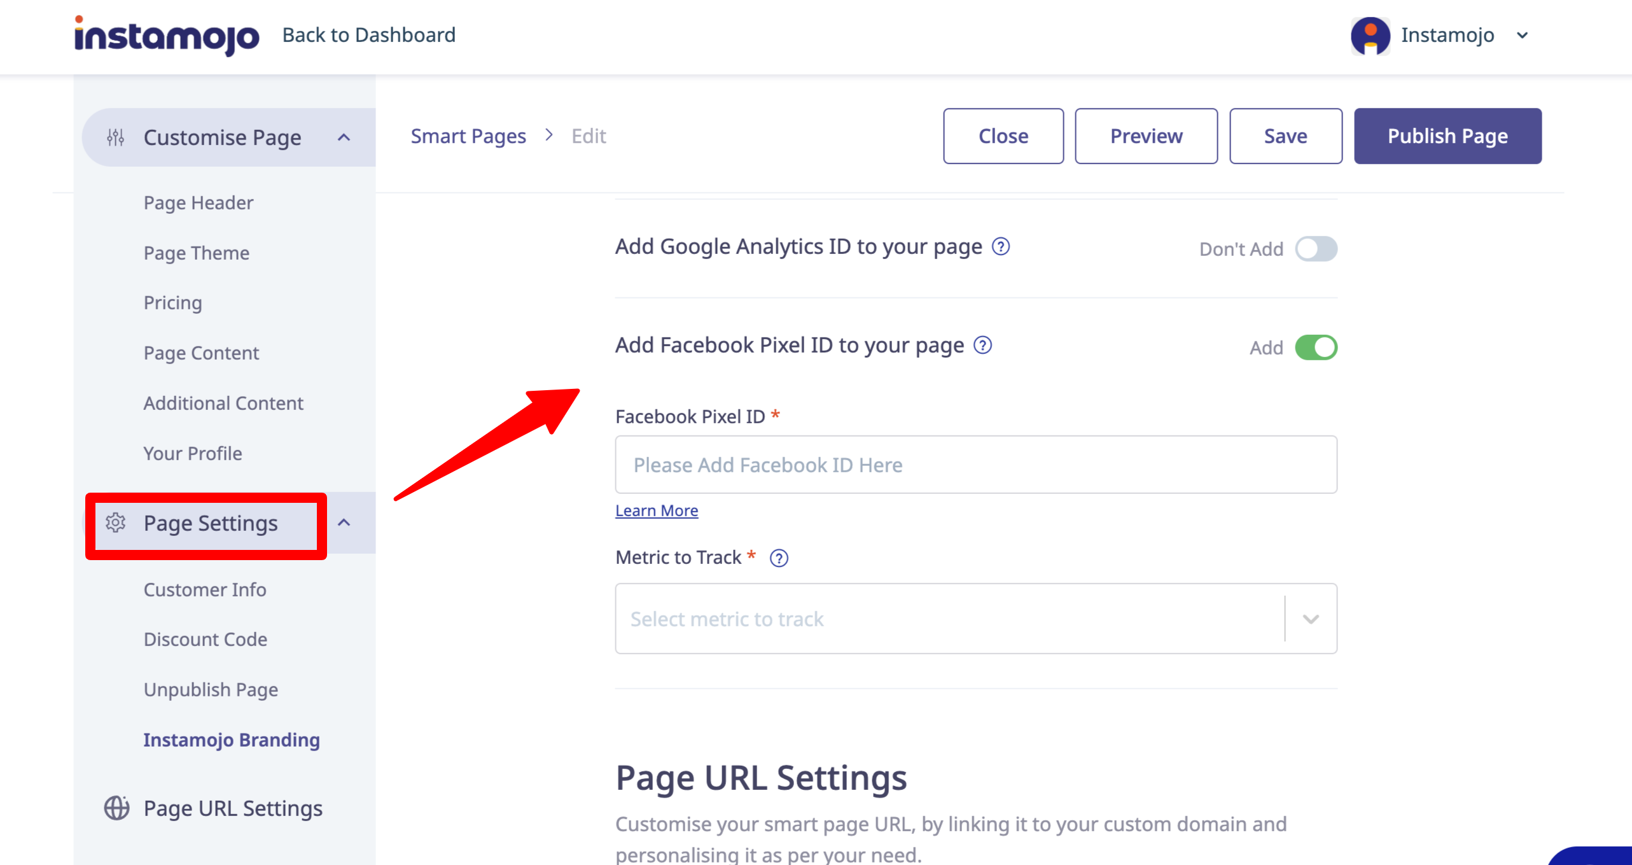Select Your Profile in sidebar
1632x865 pixels.
[x=193, y=454]
